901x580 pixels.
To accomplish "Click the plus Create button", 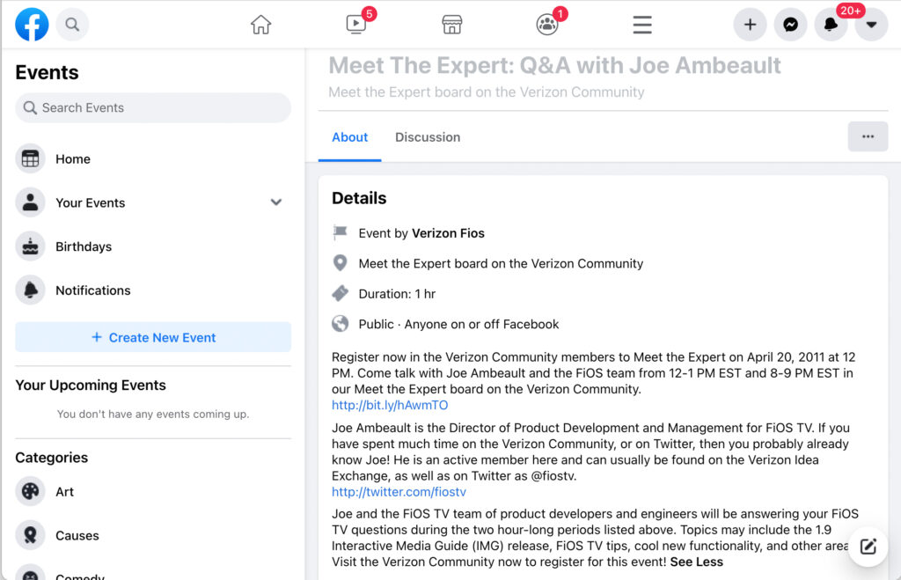I will click(x=750, y=24).
